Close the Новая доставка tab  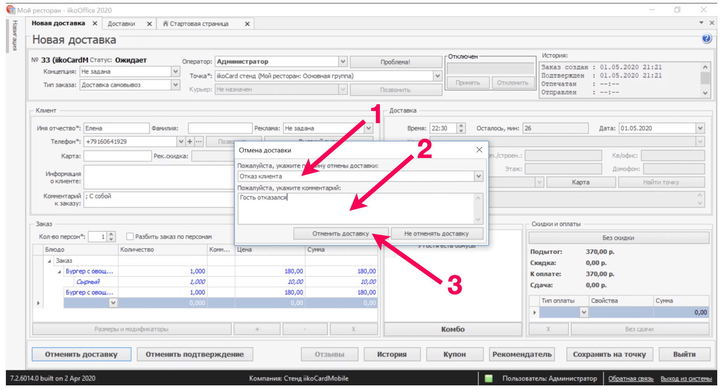(95, 24)
